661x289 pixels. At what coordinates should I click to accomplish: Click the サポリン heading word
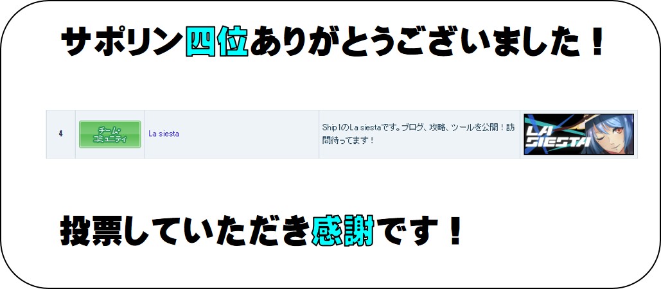(x=123, y=42)
